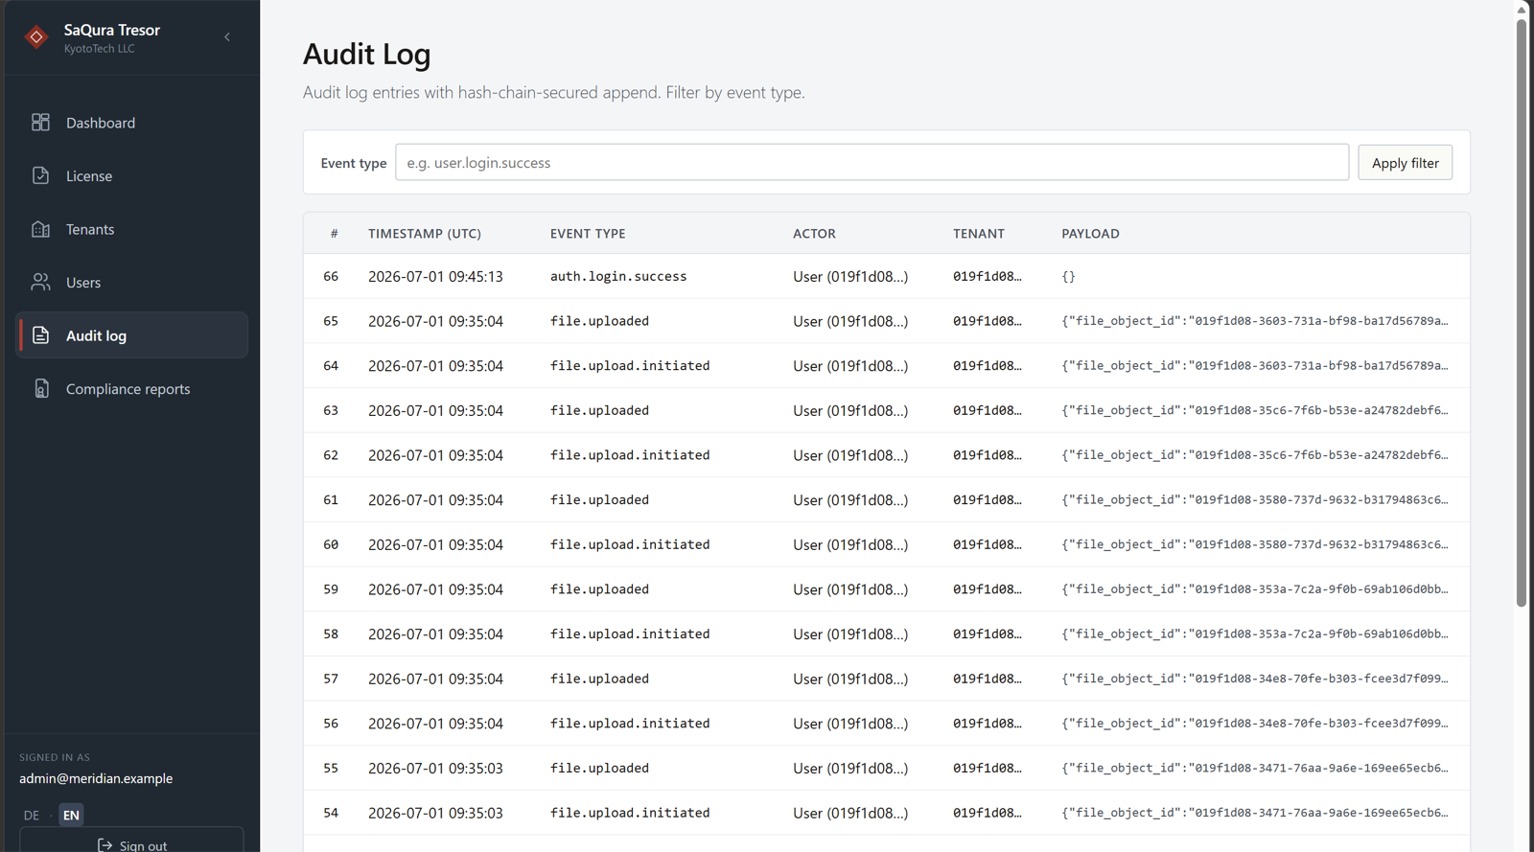
Task: Click the page vertical scrollbar
Action: [x=1522, y=311]
